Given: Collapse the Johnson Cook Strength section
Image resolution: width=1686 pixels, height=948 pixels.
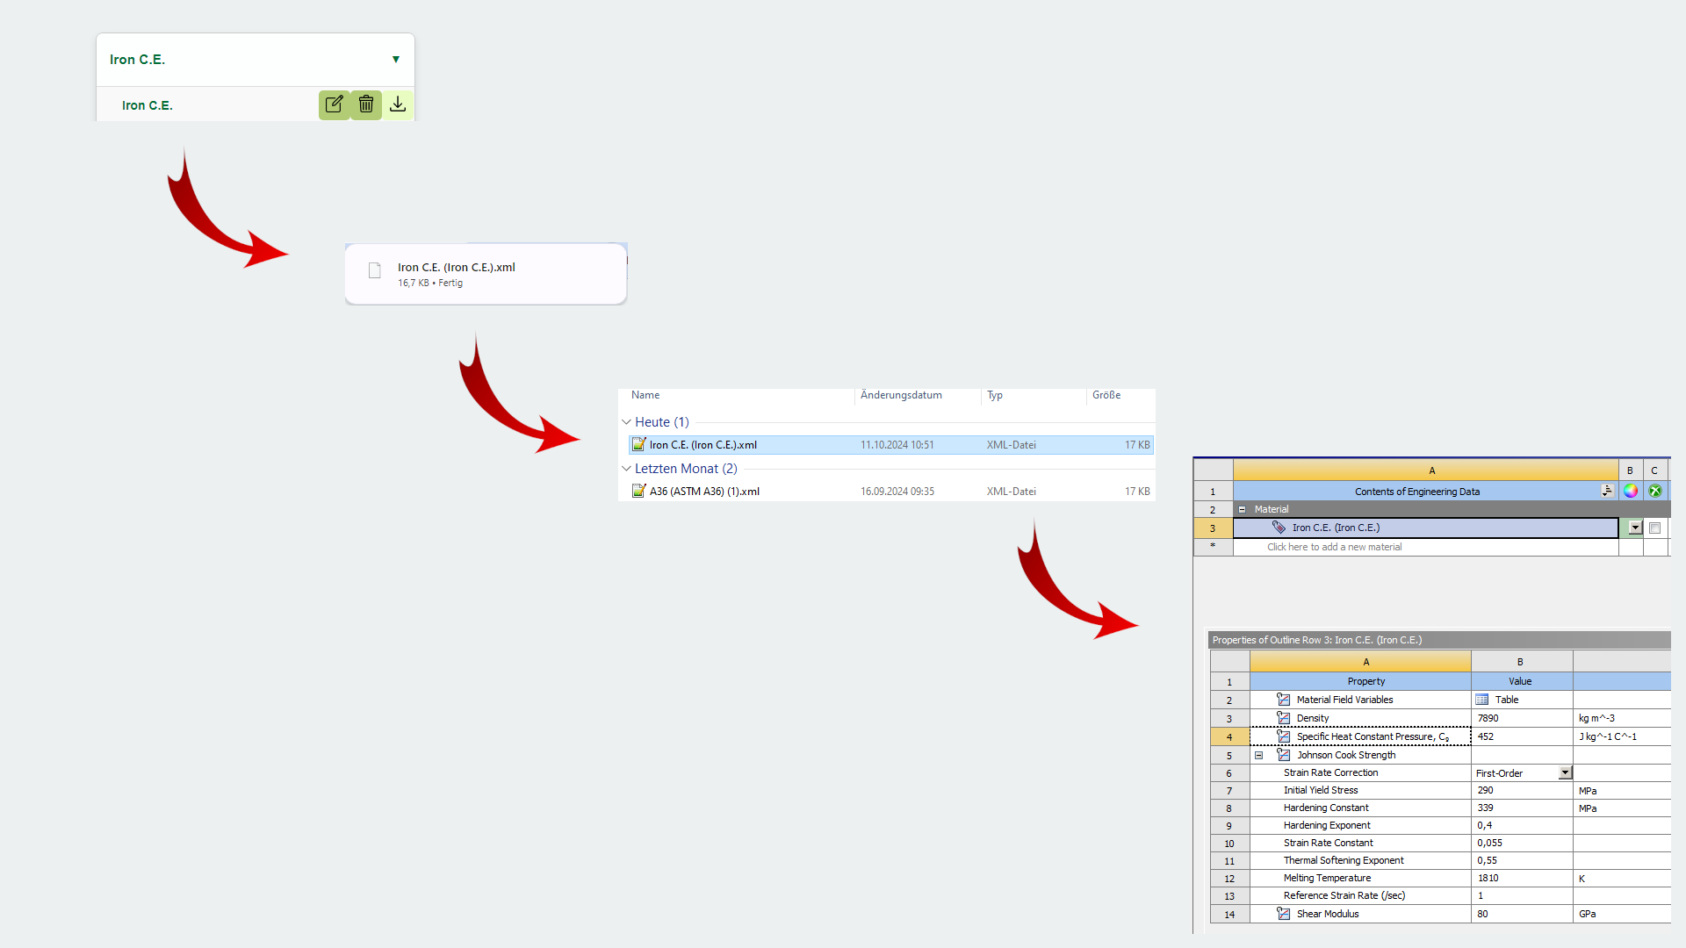Looking at the screenshot, I should [x=1258, y=755].
